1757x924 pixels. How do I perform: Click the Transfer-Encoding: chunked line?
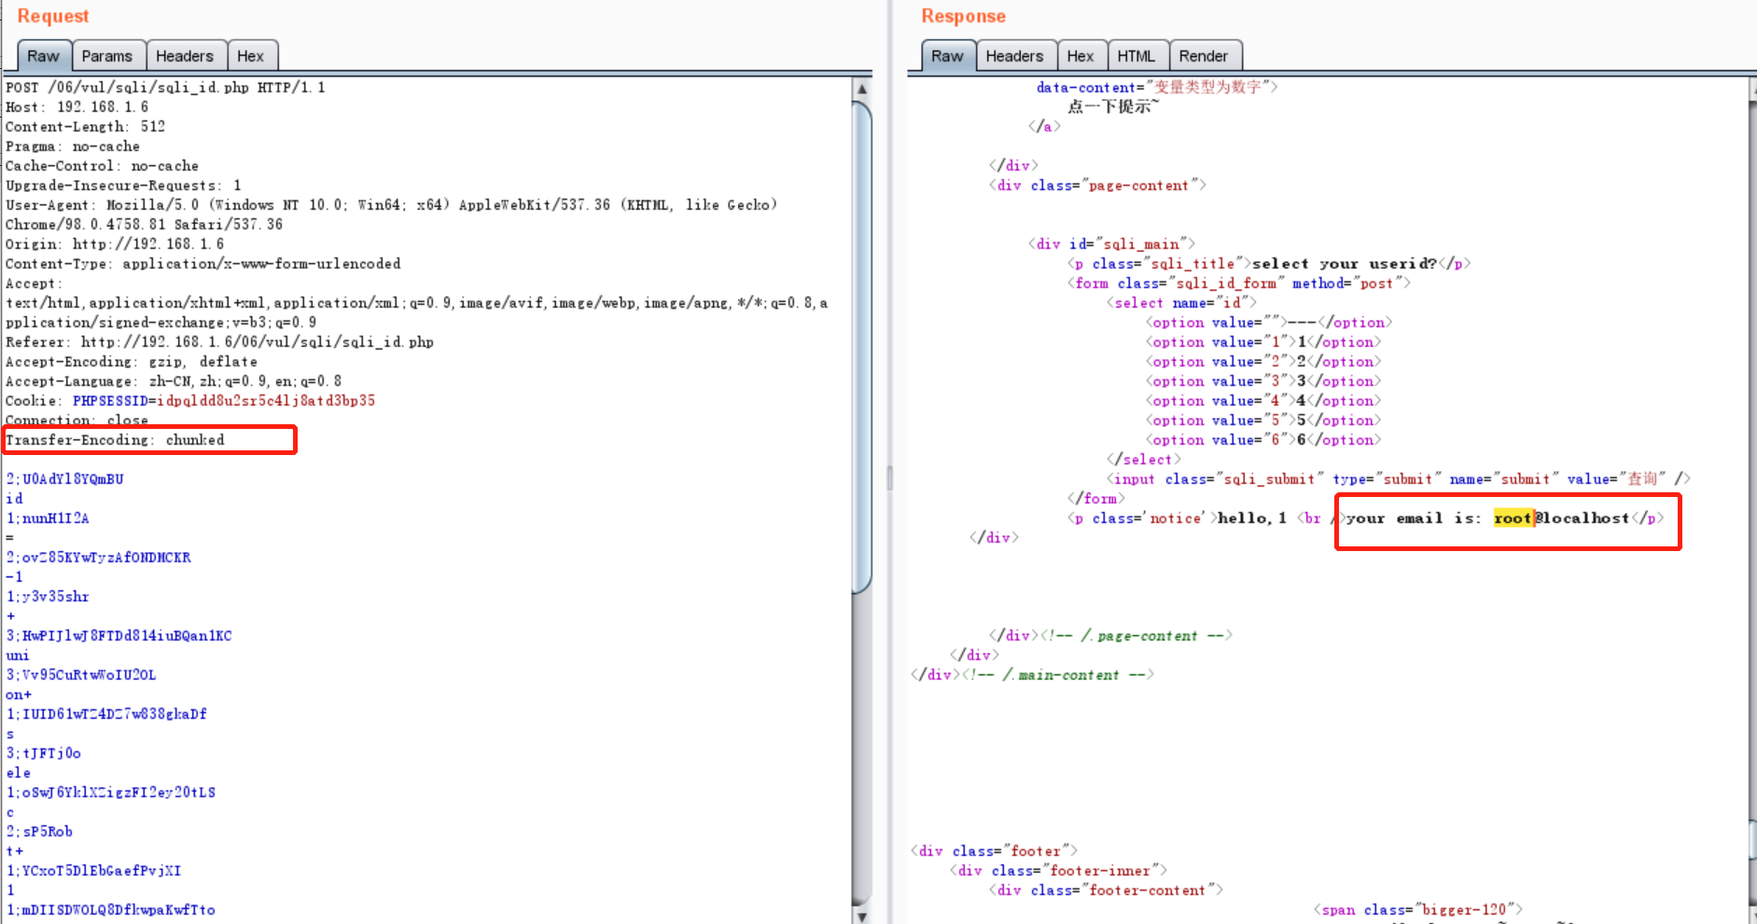[x=115, y=440]
